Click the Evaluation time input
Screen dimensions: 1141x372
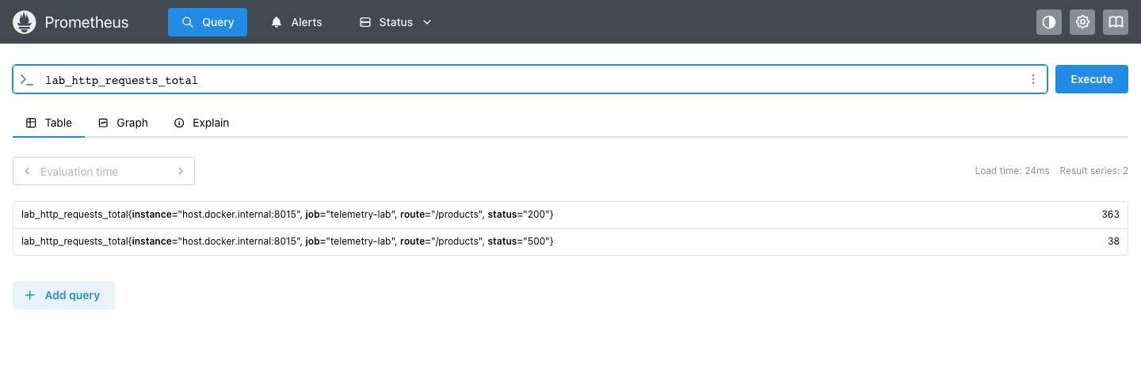[x=104, y=172]
